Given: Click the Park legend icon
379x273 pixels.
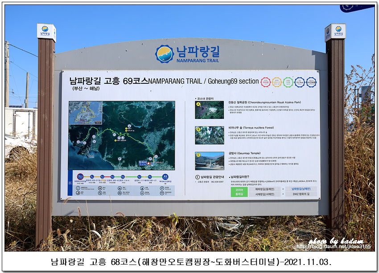Looking at the screenshot, I should click(78, 193).
